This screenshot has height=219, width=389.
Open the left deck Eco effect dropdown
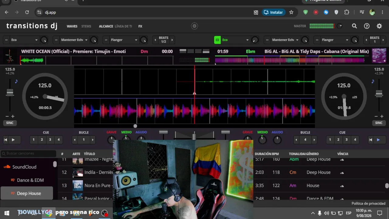pyautogui.click(x=24, y=40)
